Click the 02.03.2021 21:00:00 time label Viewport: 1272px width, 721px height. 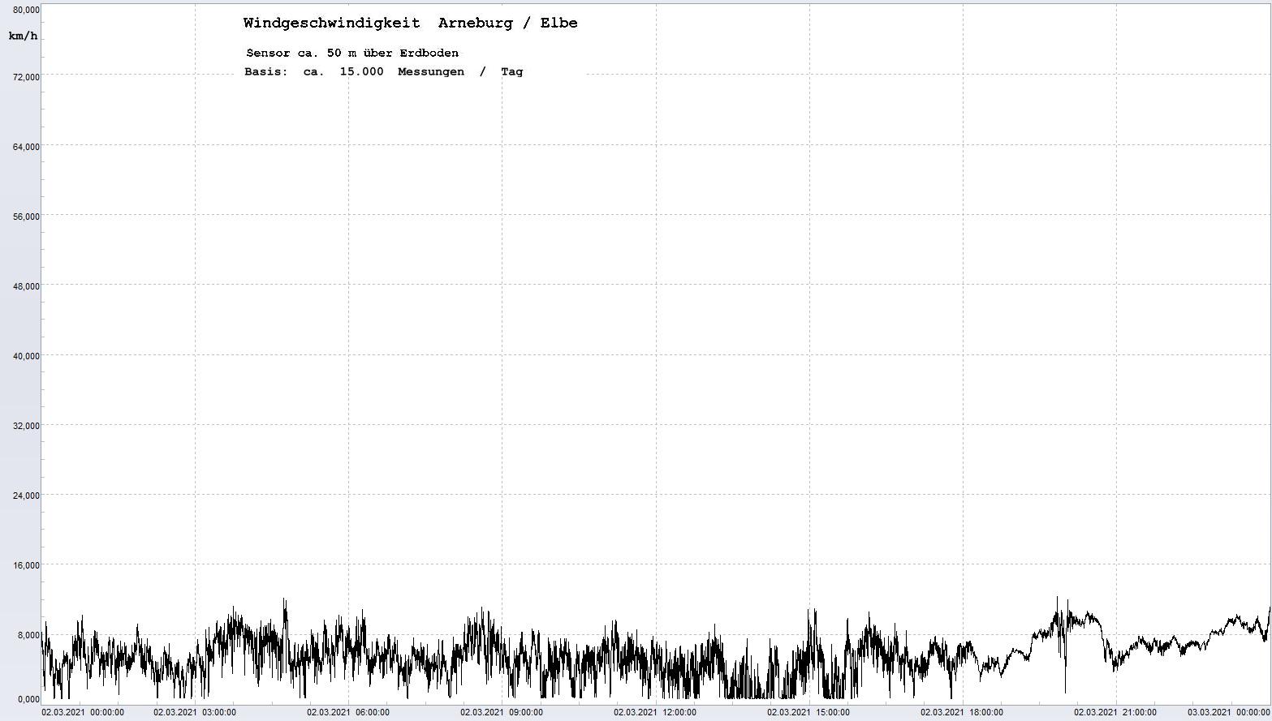(x=1115, y=713)
